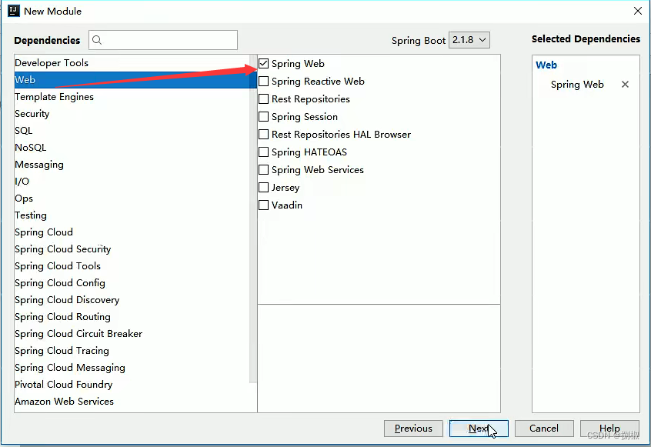651x447 pixels.
Task: Tick the Spring Session checkbox
Action: 264,117
